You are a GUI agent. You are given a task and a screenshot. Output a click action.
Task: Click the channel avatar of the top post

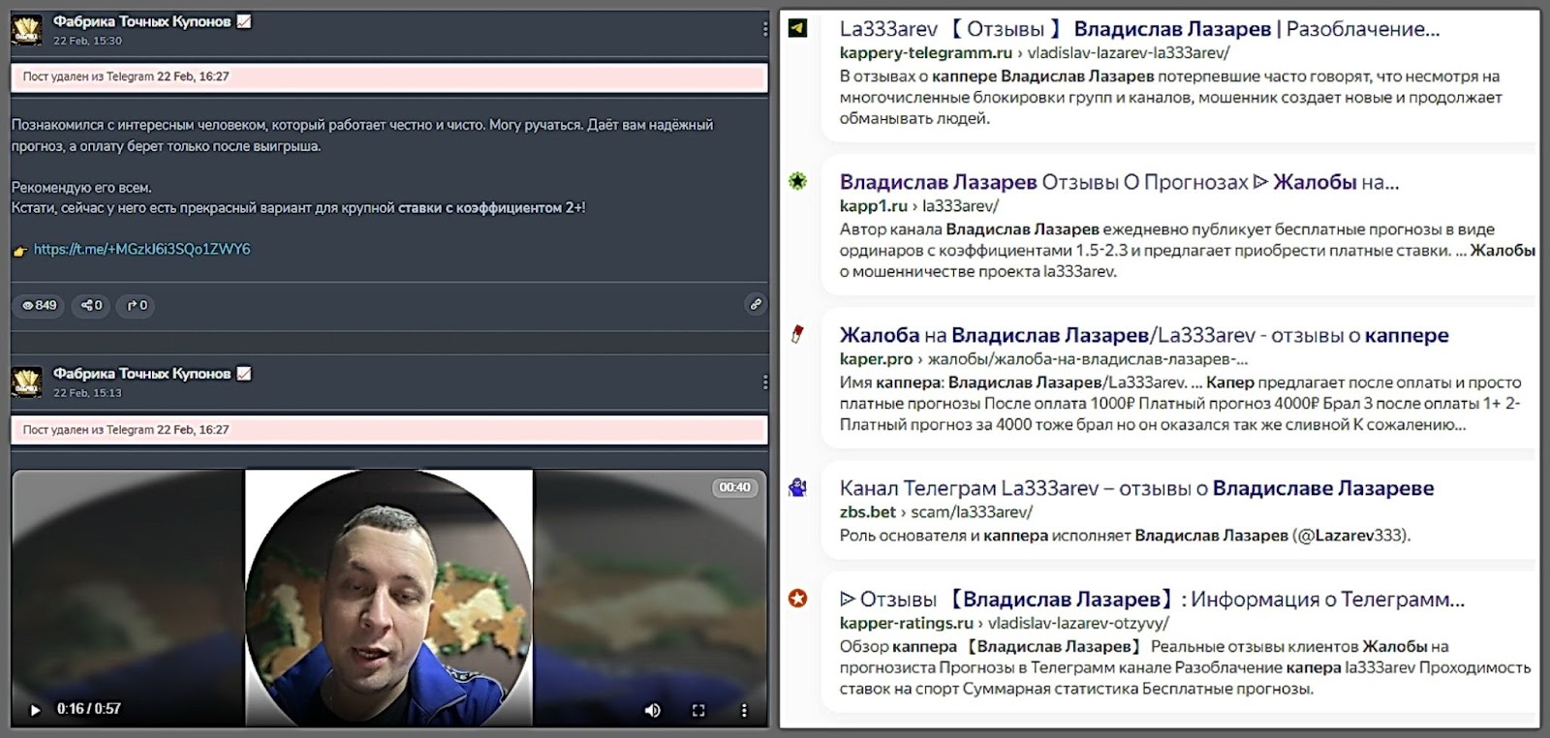tap(27, 30)
